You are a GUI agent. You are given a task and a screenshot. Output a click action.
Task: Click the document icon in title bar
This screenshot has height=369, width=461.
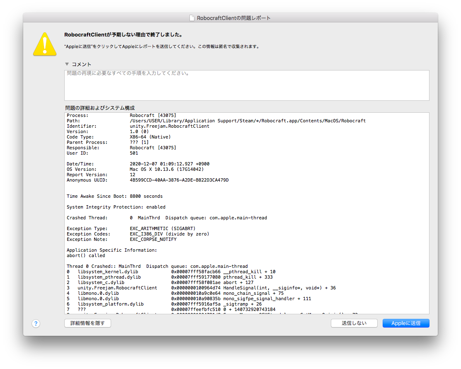[192, 18]
